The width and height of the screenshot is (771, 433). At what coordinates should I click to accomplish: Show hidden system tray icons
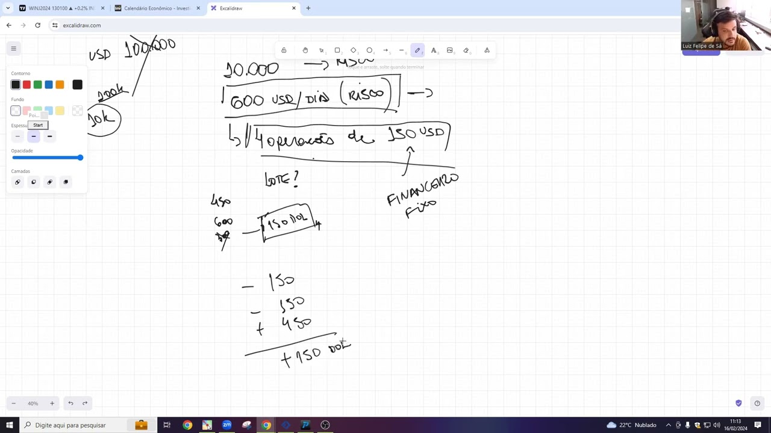pos(668,425)
